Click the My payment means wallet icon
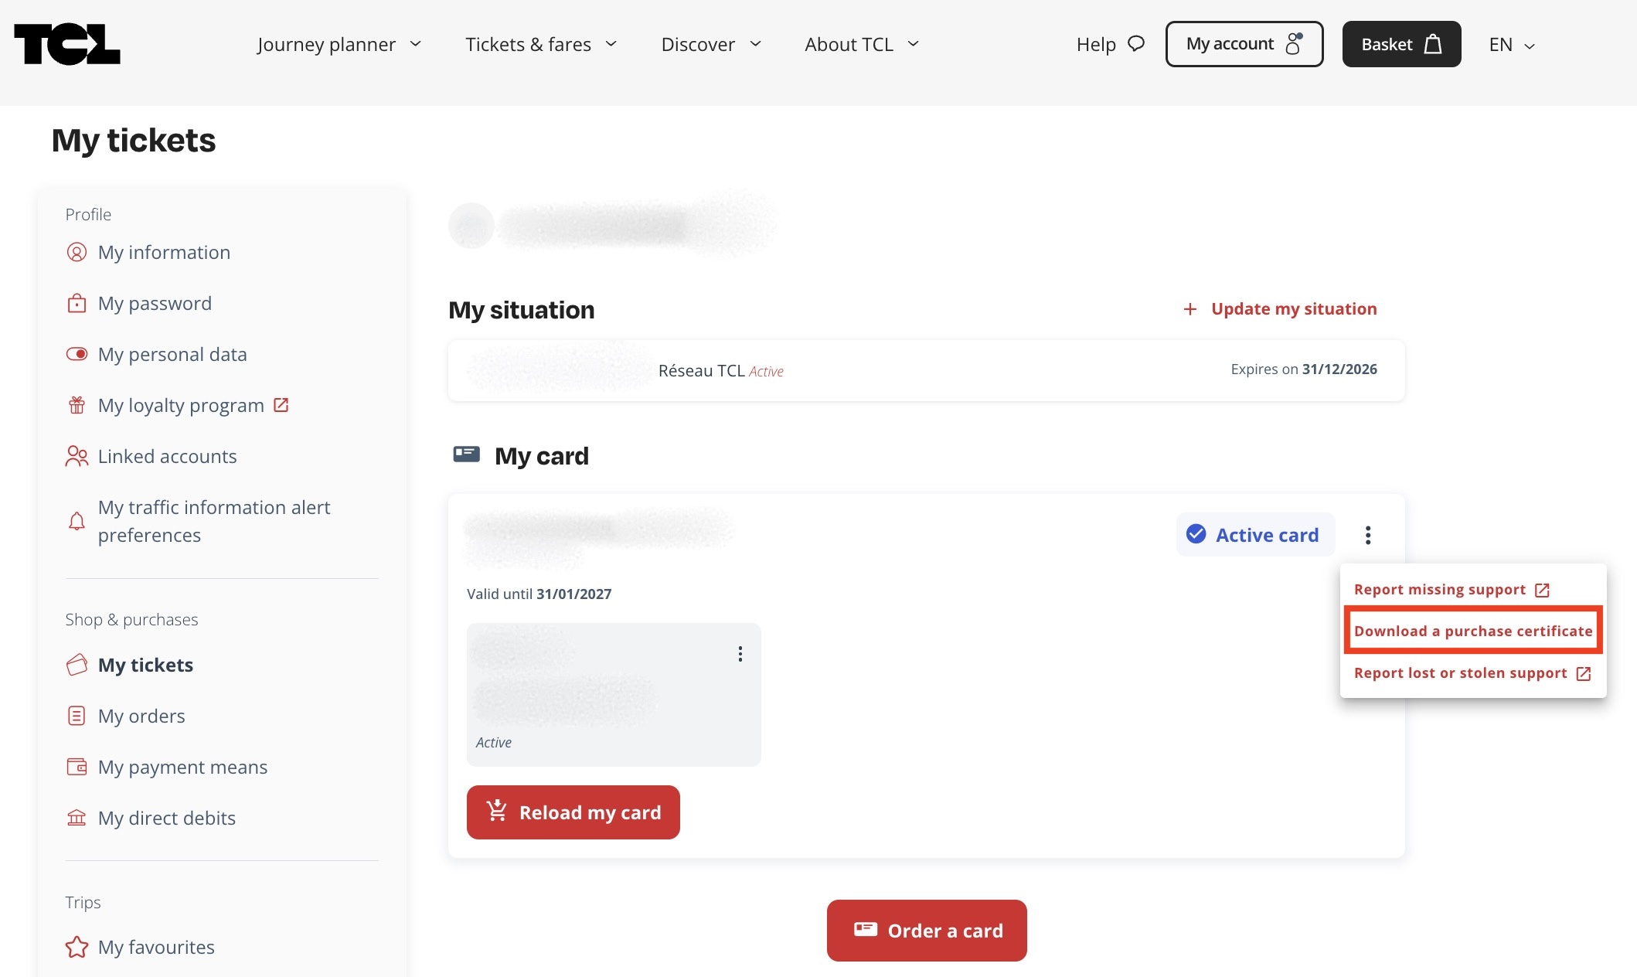The image size is (1637, 977). [77, 767]
